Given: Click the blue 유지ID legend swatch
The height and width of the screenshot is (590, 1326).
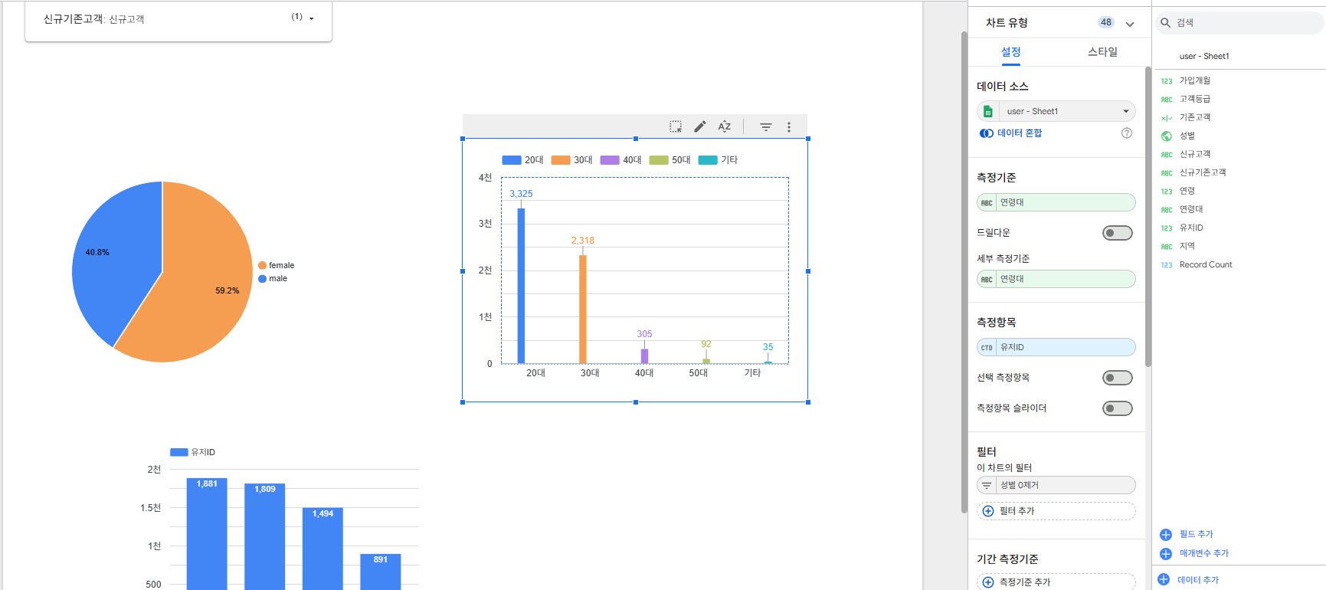Looking at the screenshot, I should [x=179, y=453].
